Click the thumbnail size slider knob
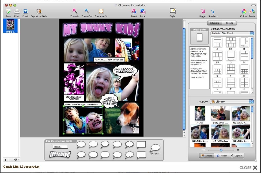This screenshot has height=173, width=261. click(221, 150)
